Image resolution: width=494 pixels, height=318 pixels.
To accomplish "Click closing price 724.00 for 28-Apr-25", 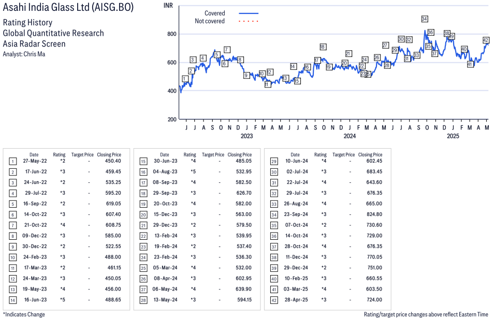I will 374,300.
